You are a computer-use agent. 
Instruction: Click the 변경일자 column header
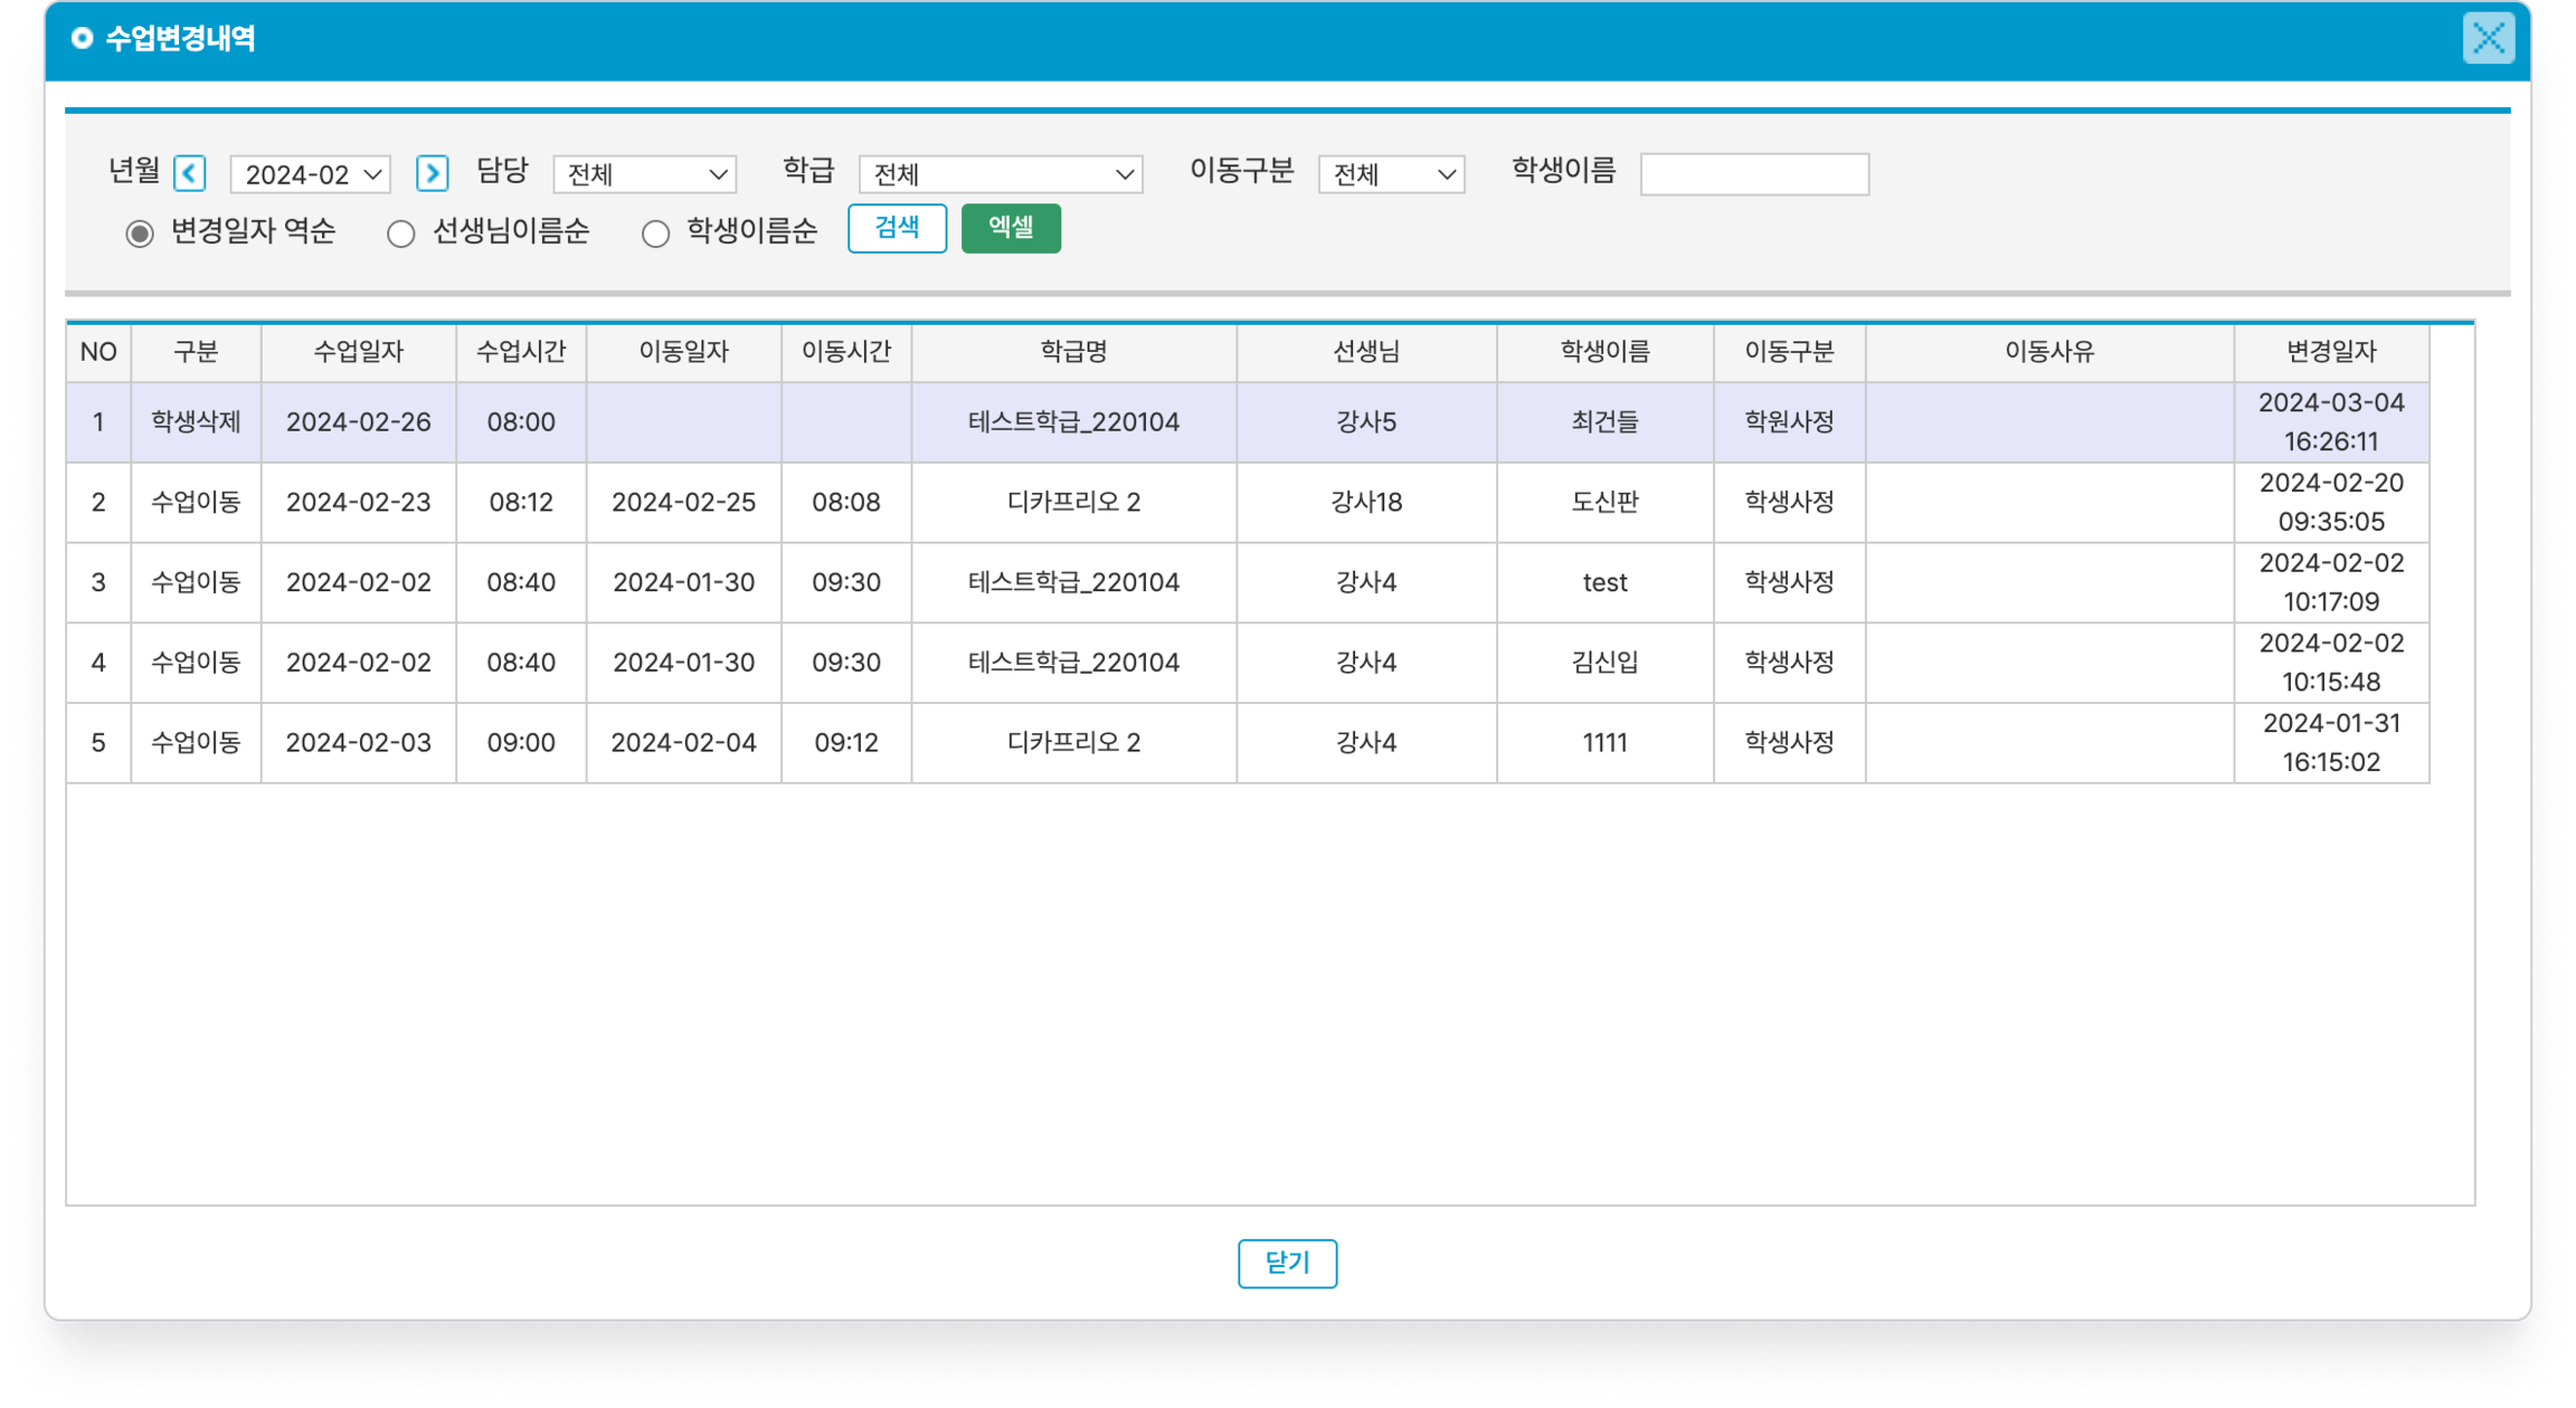pos(2330,352)
